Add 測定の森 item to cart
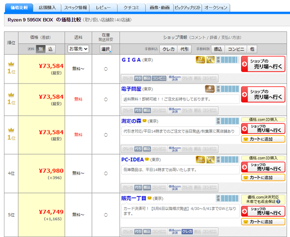 pyautogui.click(x=263, y=139)
